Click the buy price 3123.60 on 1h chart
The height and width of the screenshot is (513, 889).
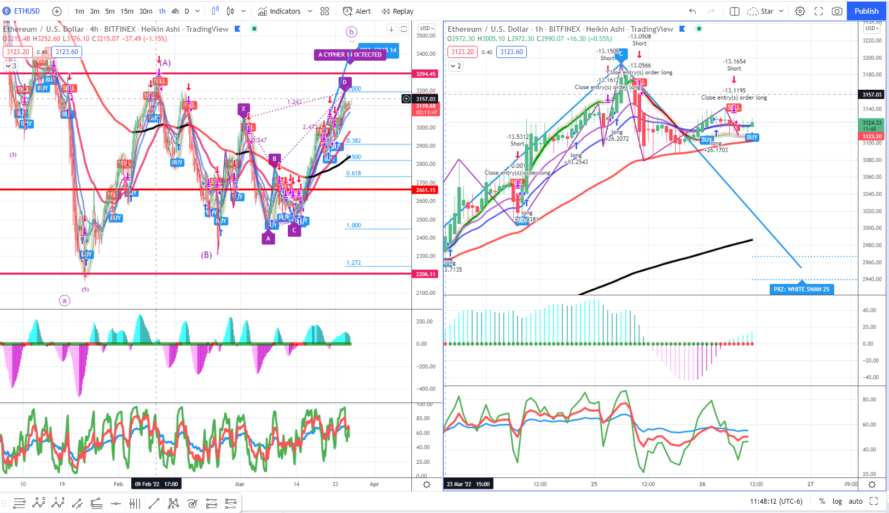512,52
